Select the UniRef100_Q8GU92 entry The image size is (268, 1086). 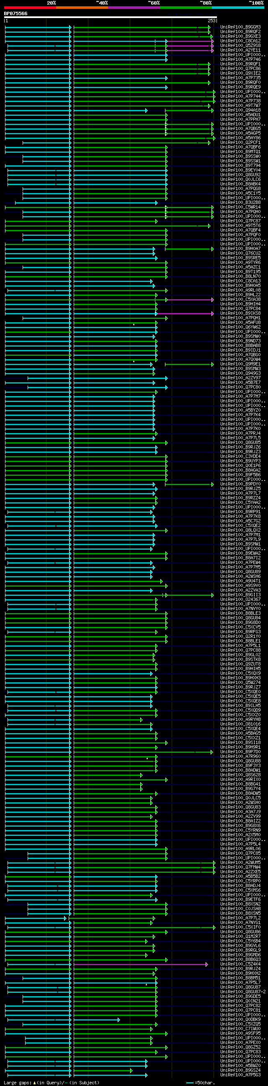coord(240,175)
